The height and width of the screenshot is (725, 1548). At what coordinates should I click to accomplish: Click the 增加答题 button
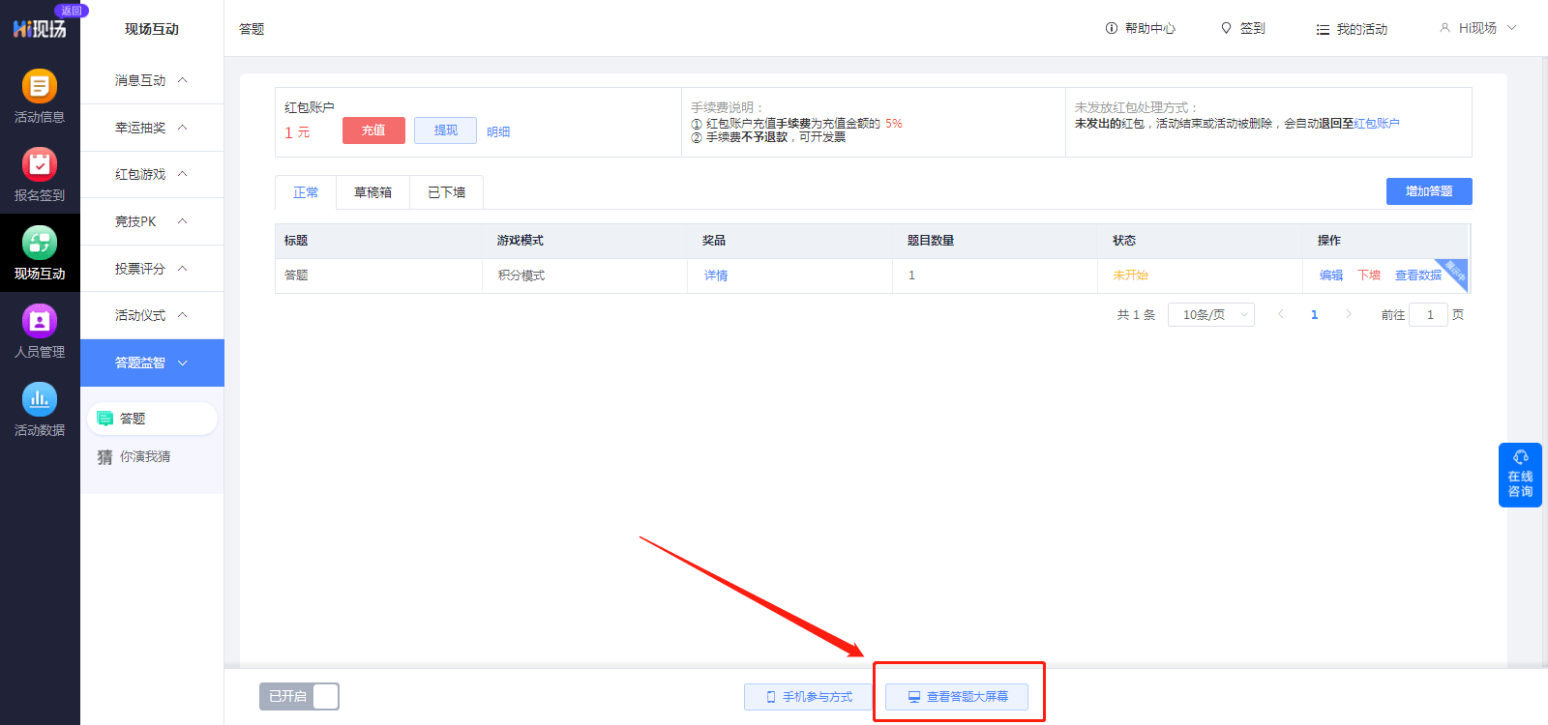click(1428, 191)
